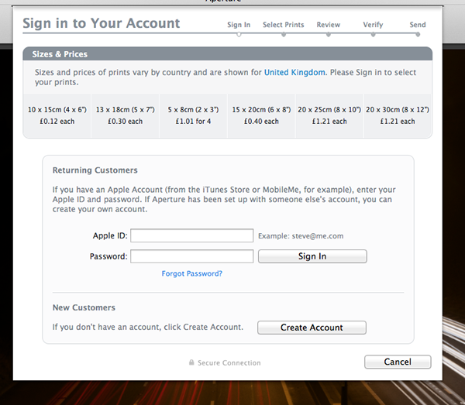Click the padlock Secure Connection icon
Viewport: 465px width, 405px height.
(191, 362)
